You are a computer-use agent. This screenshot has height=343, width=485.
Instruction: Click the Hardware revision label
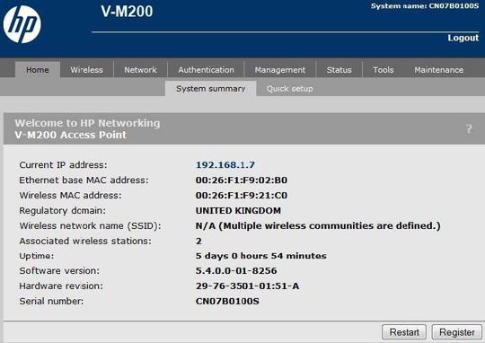(61, 286)
